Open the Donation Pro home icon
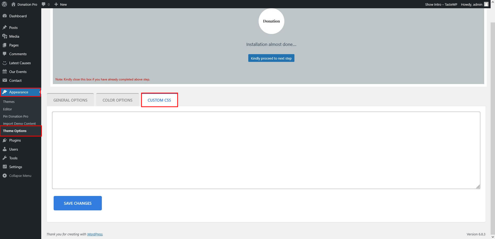The width and height of the screenshot is (495, 239). tap(13, 4)
